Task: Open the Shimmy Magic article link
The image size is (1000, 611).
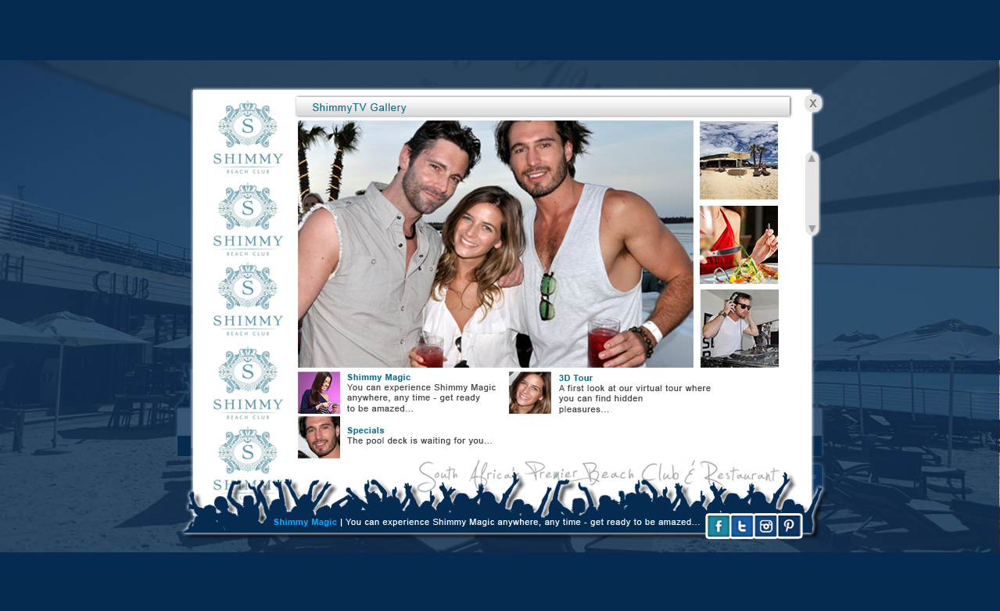Action: tap(378, 377)
